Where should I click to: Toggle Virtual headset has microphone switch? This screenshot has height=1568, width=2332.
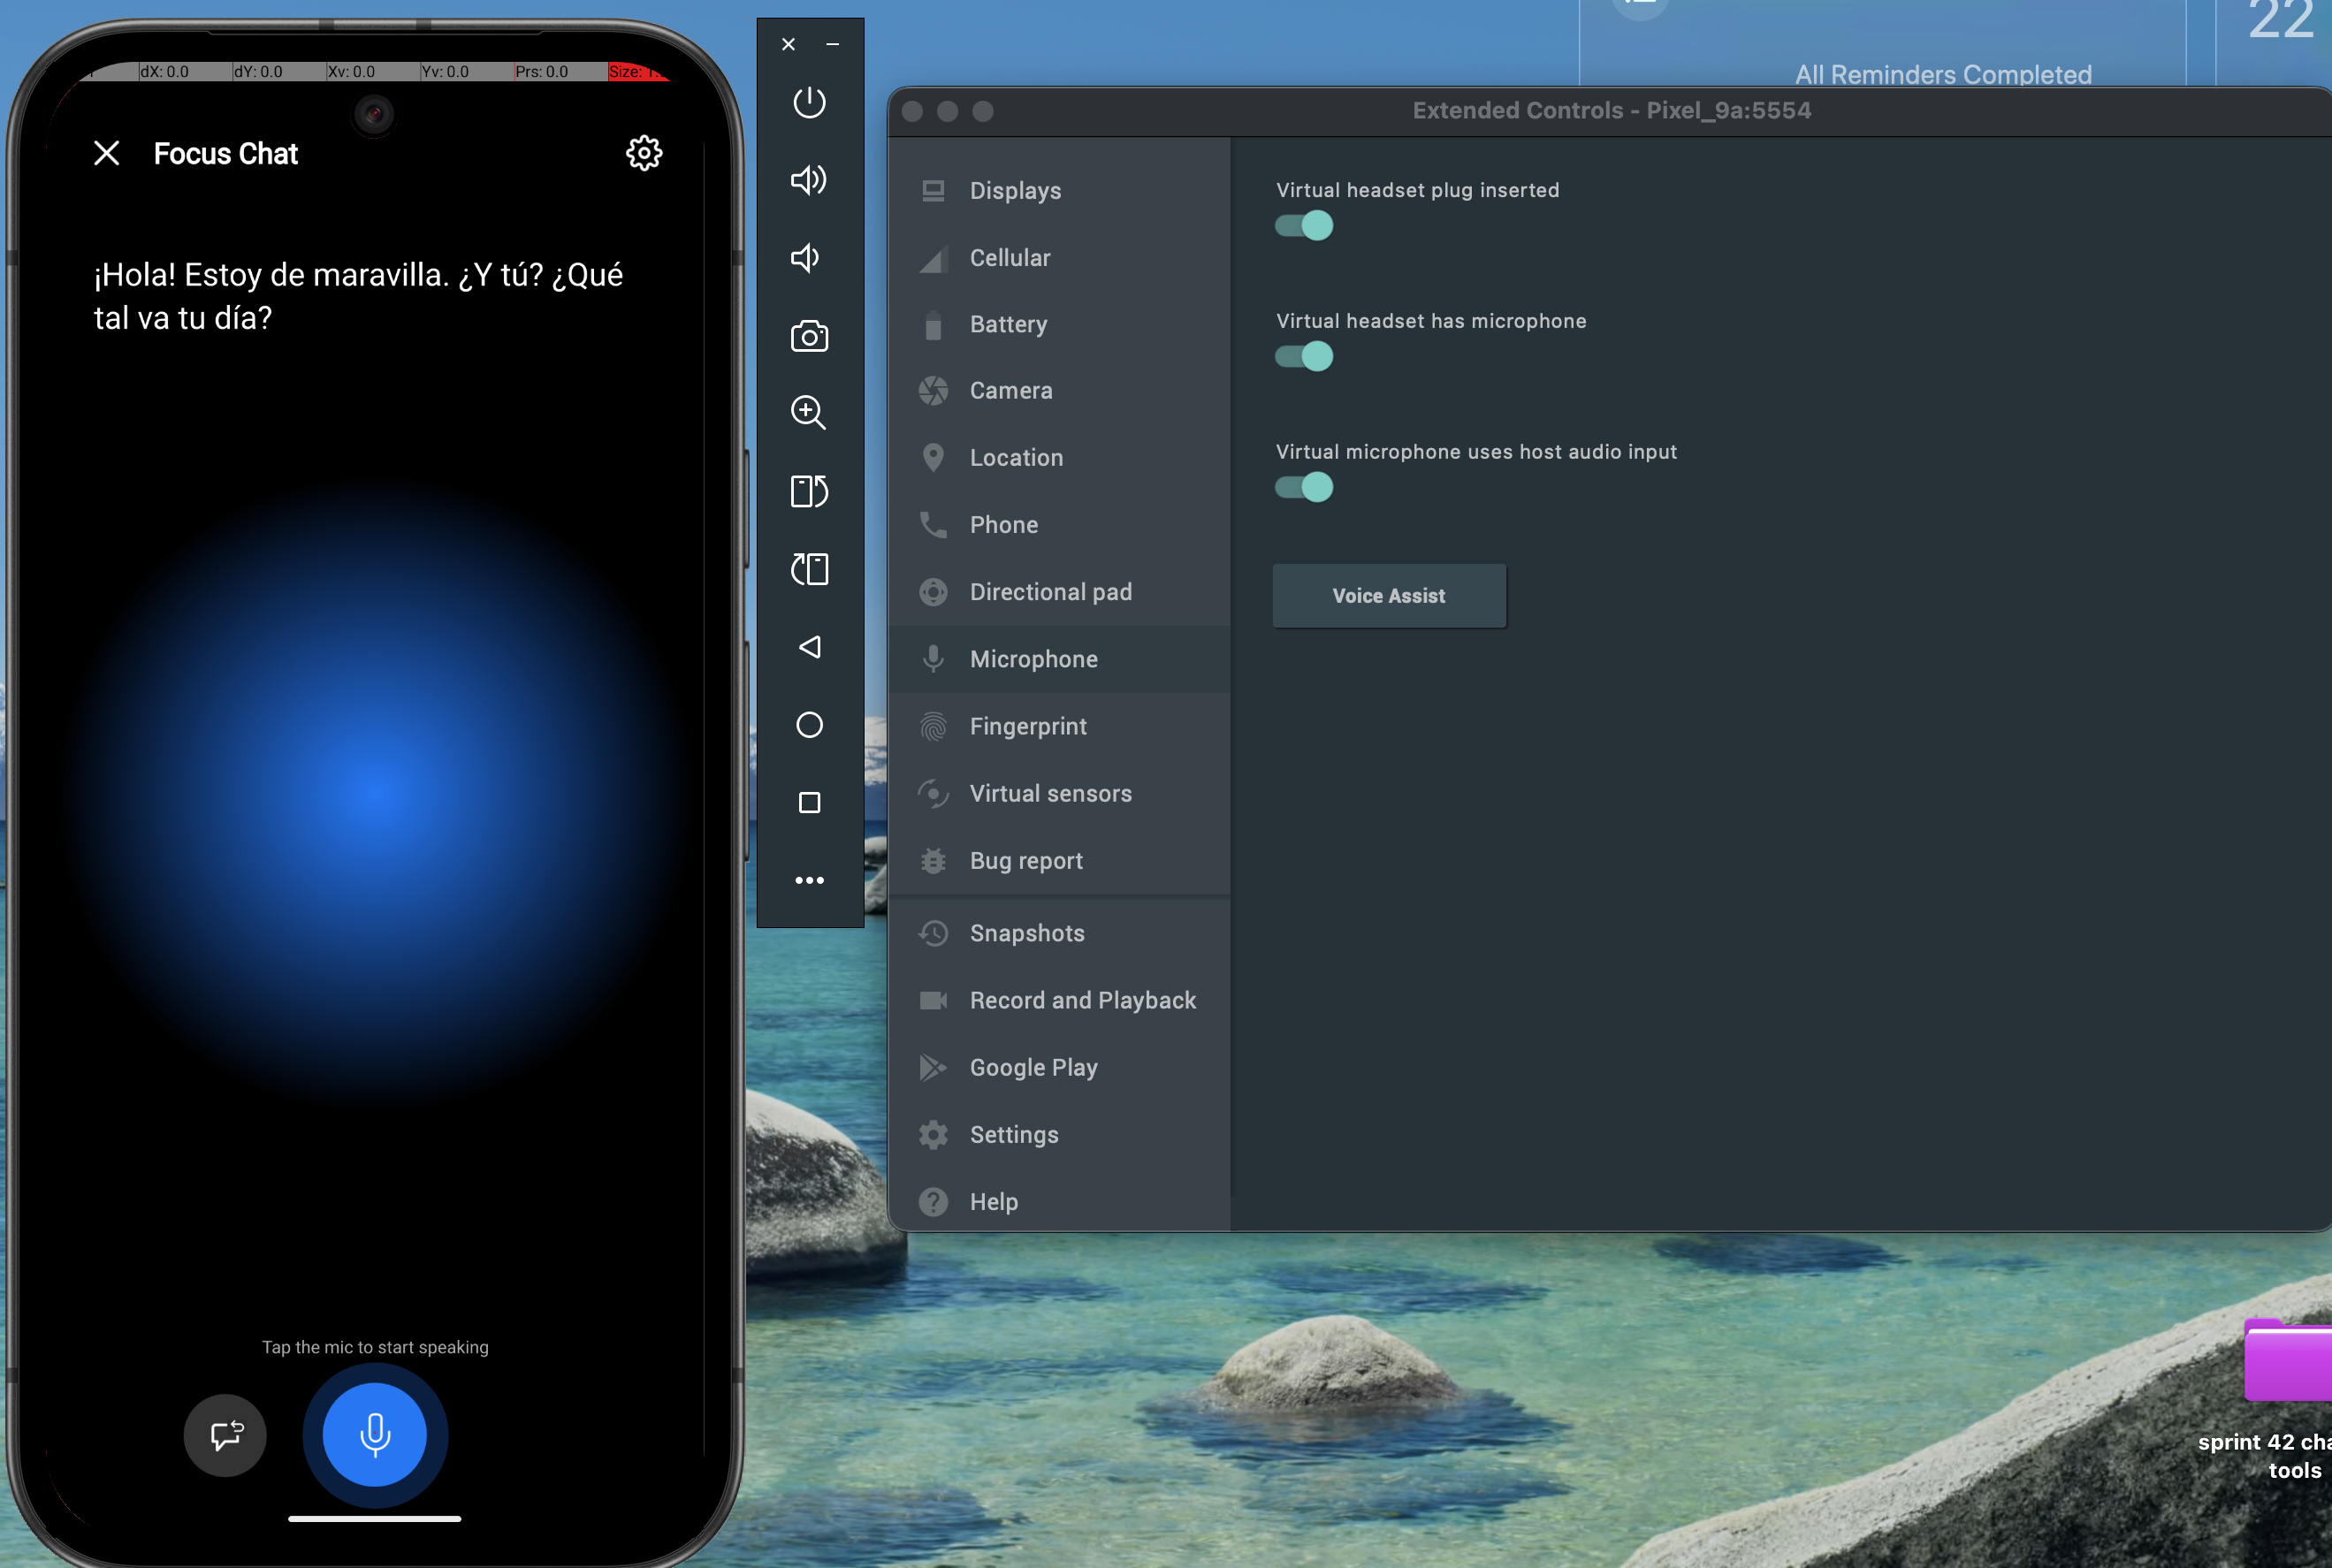point(1304,357)
